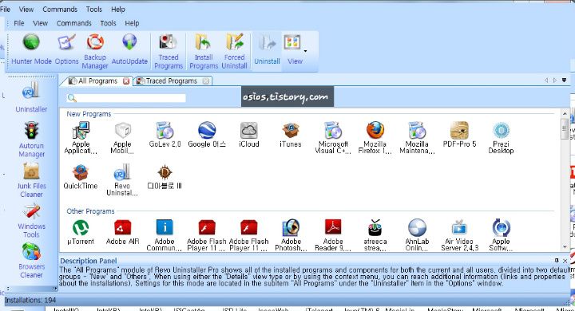Viewport: 575px width, 311px height.
Task: Select the iCloud program icon
Action: 249,131
